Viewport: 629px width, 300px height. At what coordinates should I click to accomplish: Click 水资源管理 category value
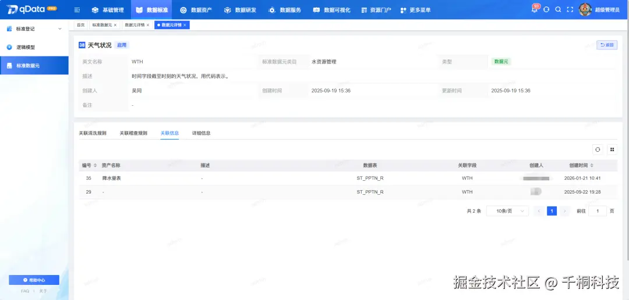(324, 62)
